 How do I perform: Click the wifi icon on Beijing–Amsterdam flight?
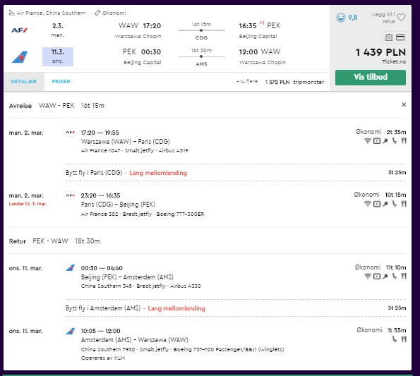[x=368, y=276]
